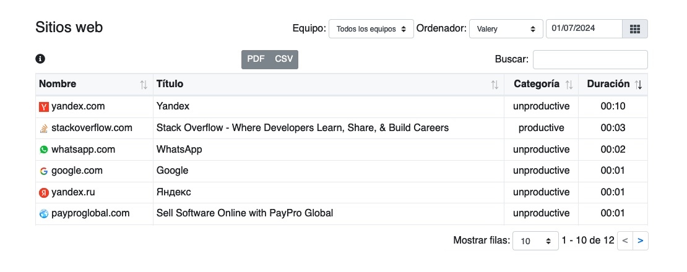
Task: Click the 00:10 duration cell
Action: point(613,107)
